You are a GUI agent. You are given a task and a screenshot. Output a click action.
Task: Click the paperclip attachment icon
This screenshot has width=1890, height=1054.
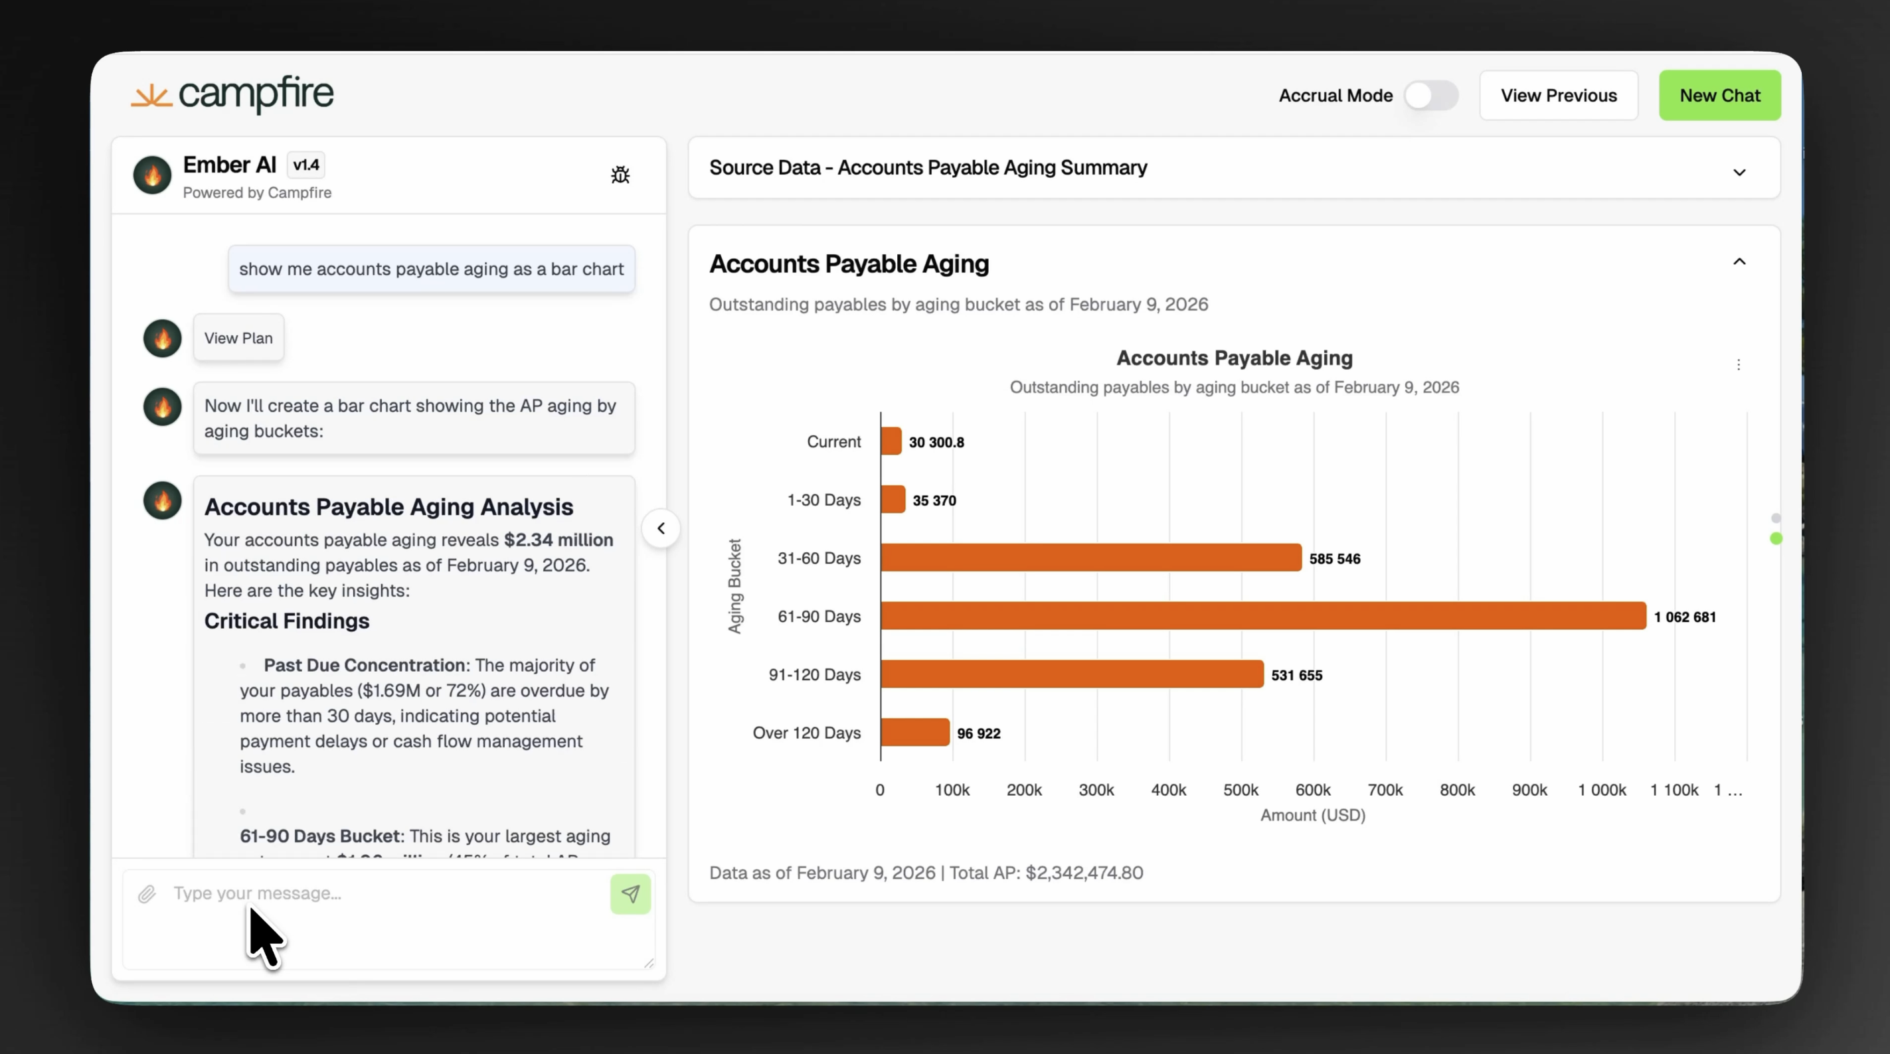point(147,893)
